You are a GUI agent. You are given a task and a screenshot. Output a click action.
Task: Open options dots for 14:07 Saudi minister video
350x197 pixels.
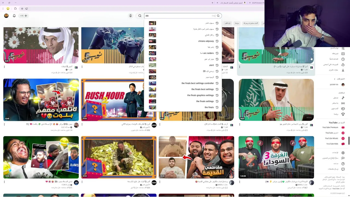point(240,124)
